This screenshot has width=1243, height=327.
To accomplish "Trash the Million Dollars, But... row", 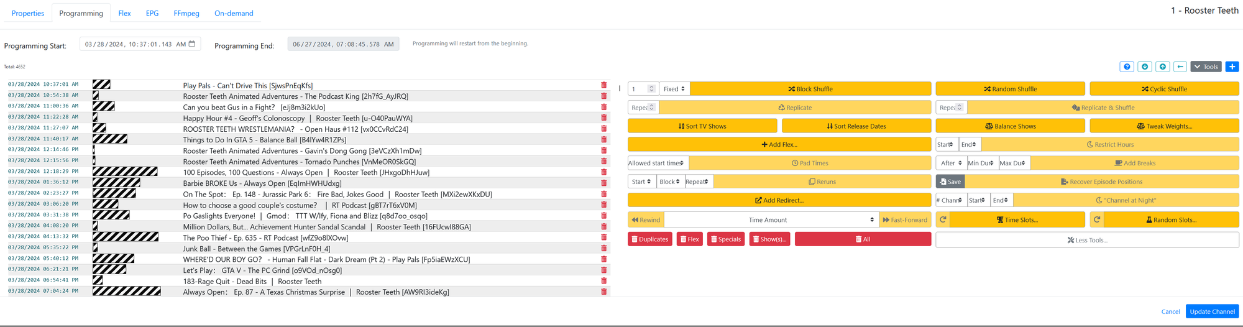I will (603, 227).
